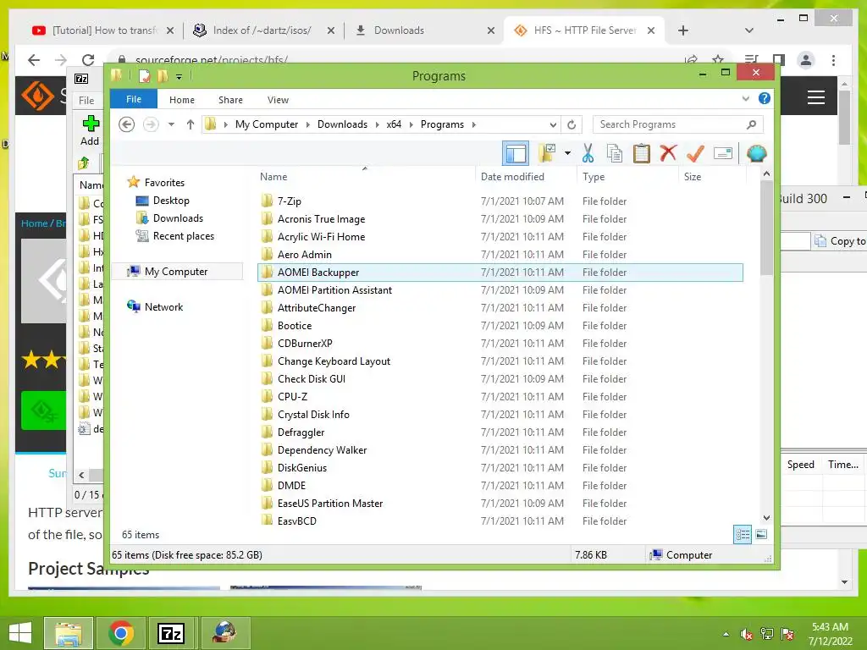This screenshot has height=650, width=867.
Task: Click the Paste clipboard icon
Action: 642,153
